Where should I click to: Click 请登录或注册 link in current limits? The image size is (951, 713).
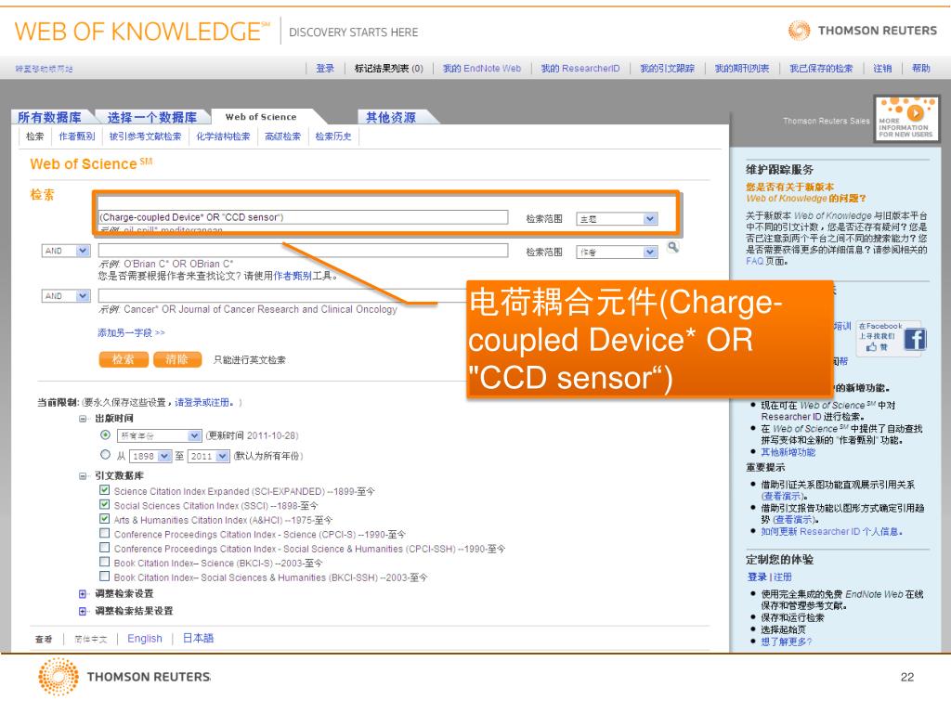click(x=204, y=402)
